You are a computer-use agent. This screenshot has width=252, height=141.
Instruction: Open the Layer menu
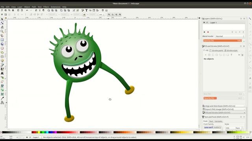tap(20, 7)
